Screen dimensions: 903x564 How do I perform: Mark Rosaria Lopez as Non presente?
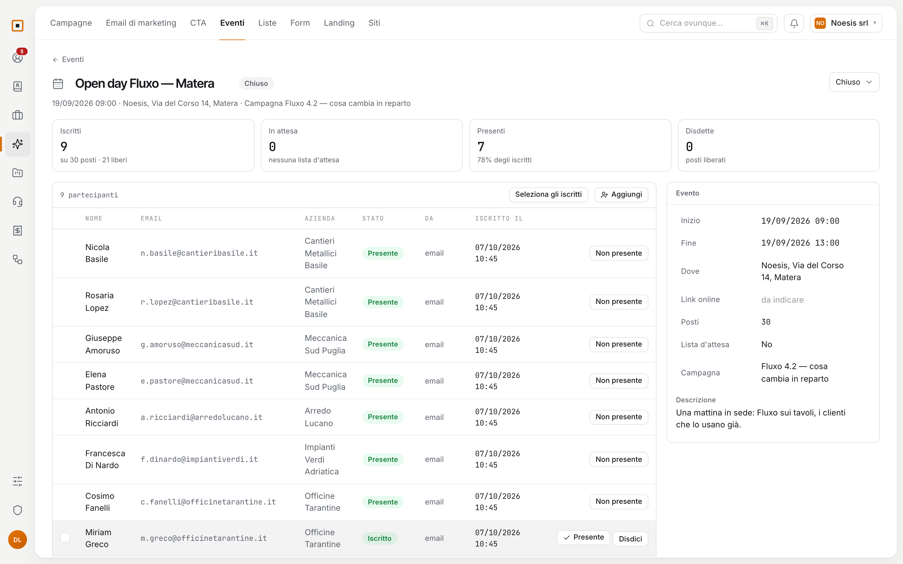point(619,302)
